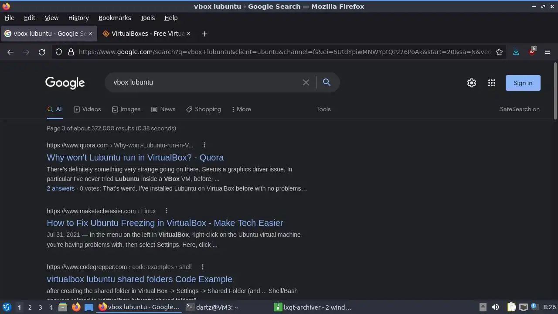
Task: Open the update notifier tray icon
Action: point(534,307)
